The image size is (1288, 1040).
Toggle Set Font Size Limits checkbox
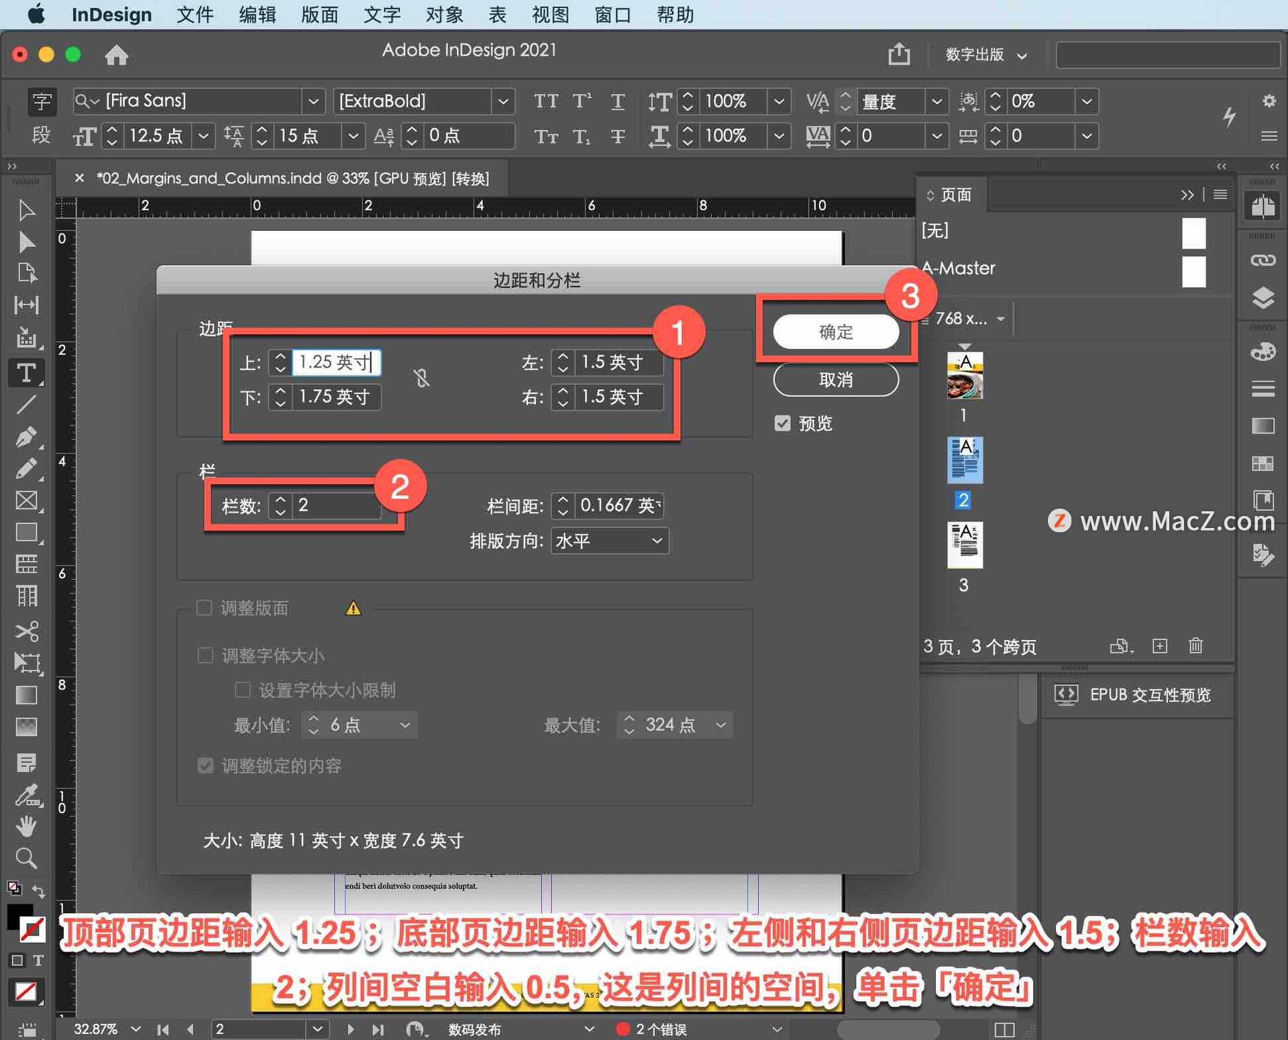(x=242, y=690)
